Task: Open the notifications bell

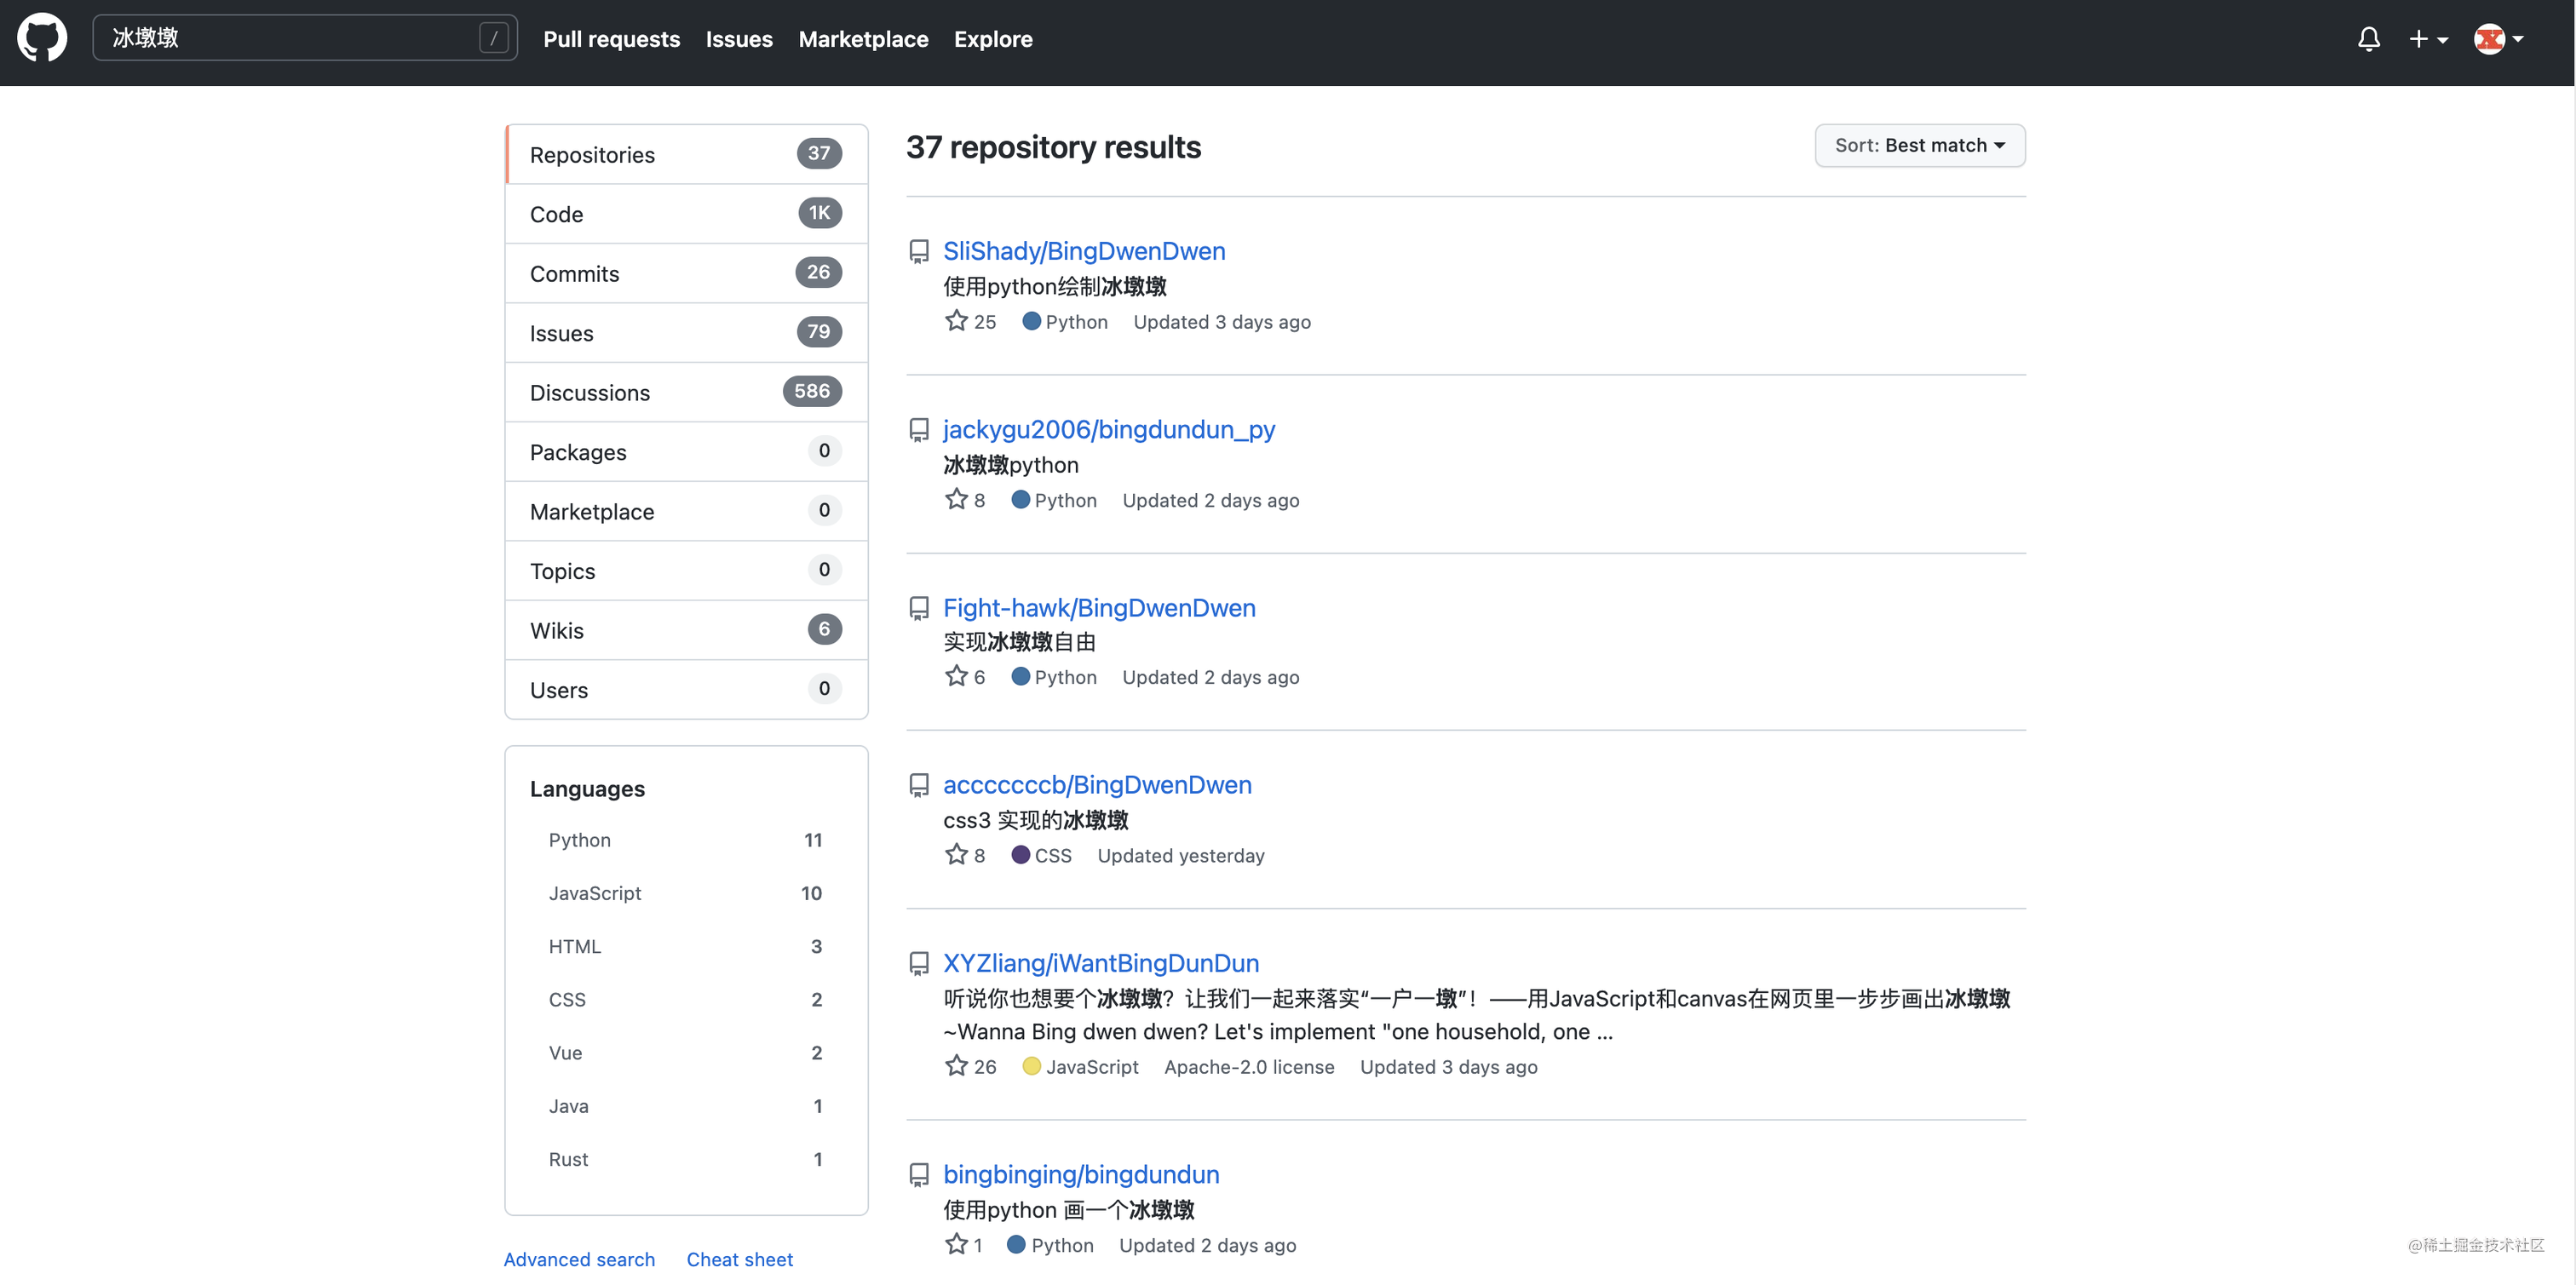Action: coord(2368,39)
